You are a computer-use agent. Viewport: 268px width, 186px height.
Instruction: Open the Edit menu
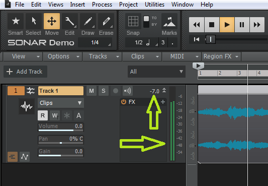[36, 5]
